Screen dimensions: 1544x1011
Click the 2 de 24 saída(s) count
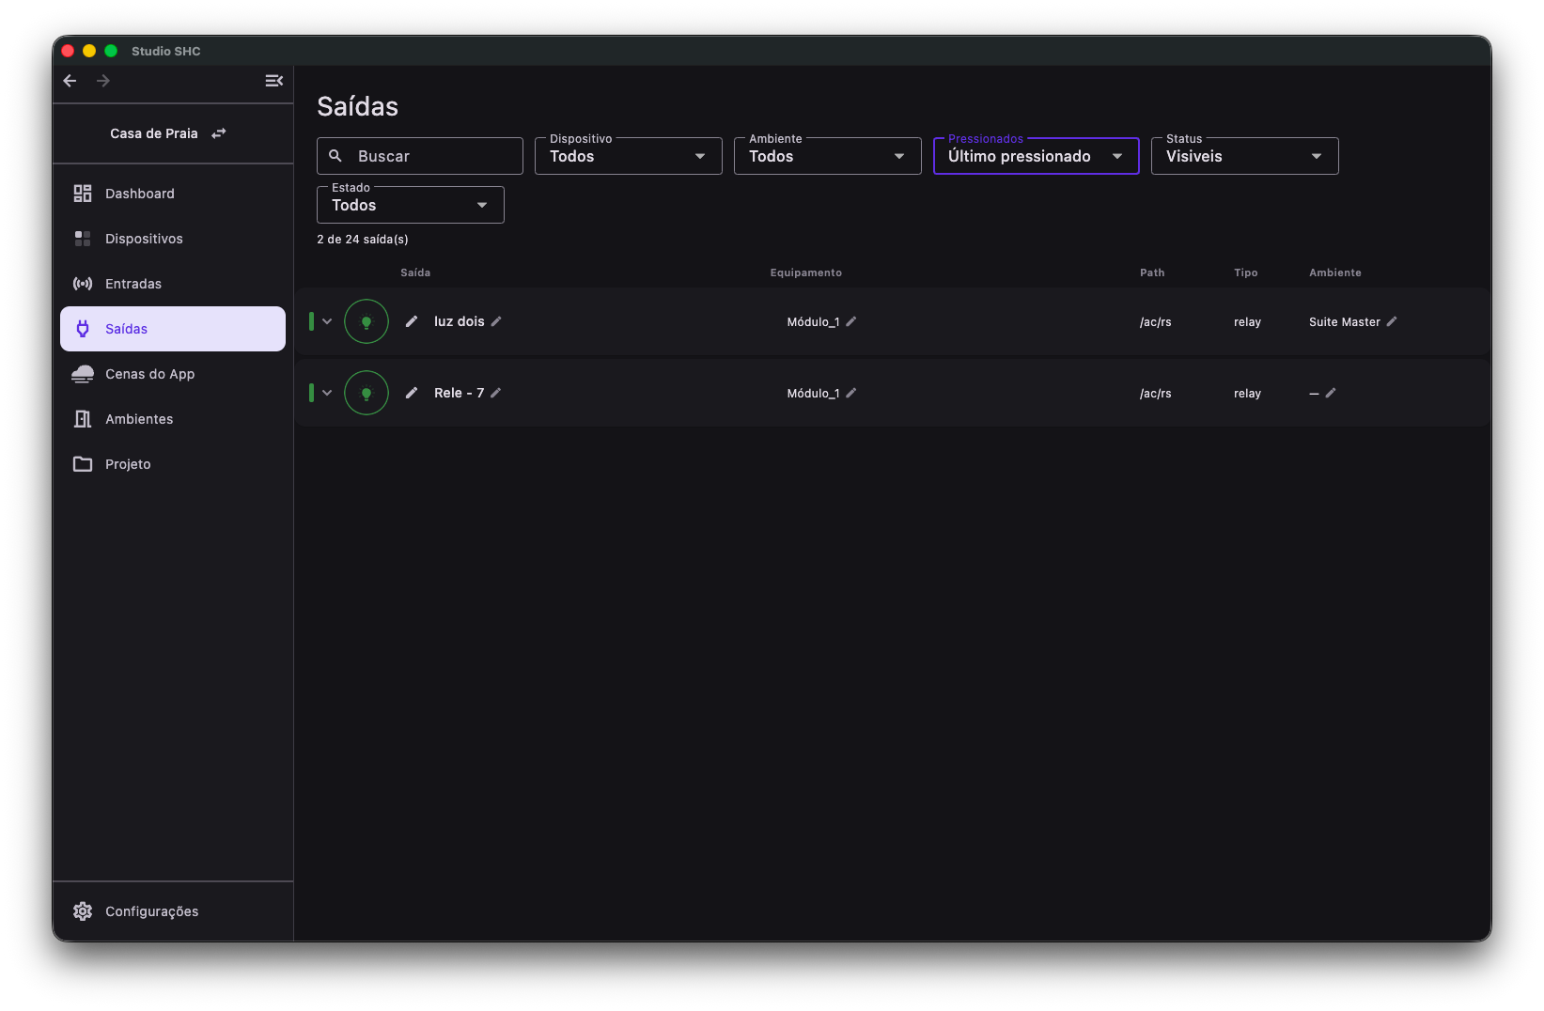[363, 240]
